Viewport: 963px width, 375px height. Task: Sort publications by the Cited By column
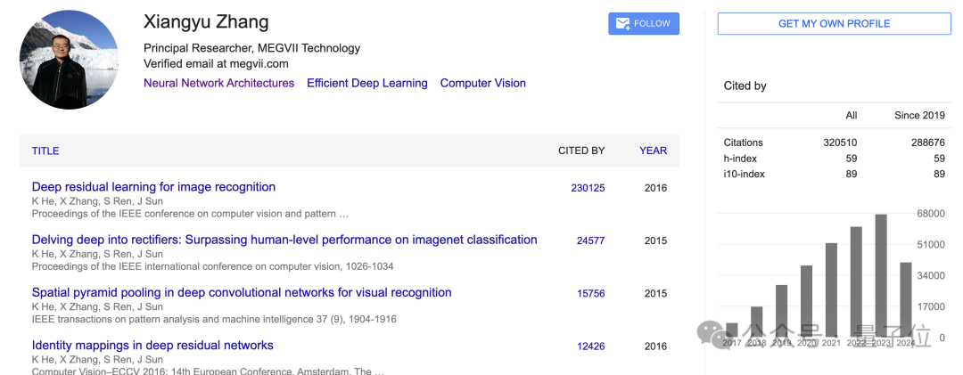pos(580,151)
